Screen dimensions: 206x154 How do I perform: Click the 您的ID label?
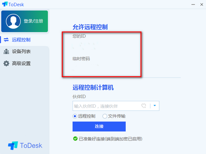[79, 36]
